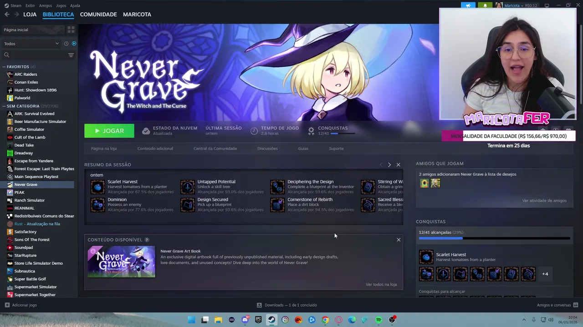
Task: Open Amigos e conversas
Action: click(x=557, y=305)
